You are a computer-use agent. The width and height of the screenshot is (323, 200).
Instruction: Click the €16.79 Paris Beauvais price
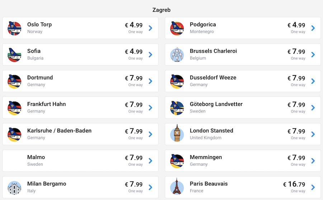pos(294,184)
